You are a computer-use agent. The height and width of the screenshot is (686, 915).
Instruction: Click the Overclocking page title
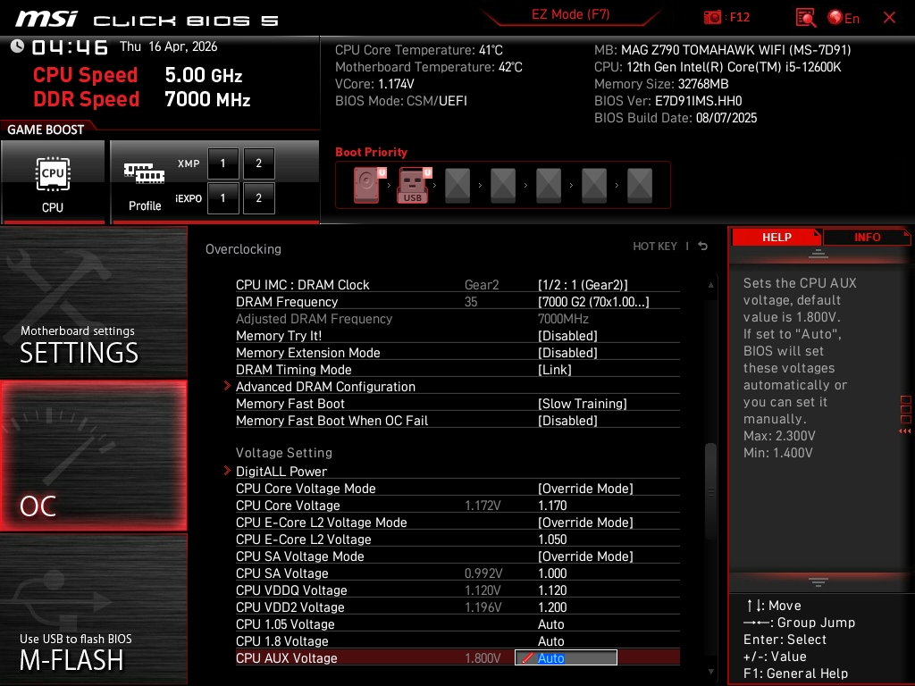[x=243, y=249]
